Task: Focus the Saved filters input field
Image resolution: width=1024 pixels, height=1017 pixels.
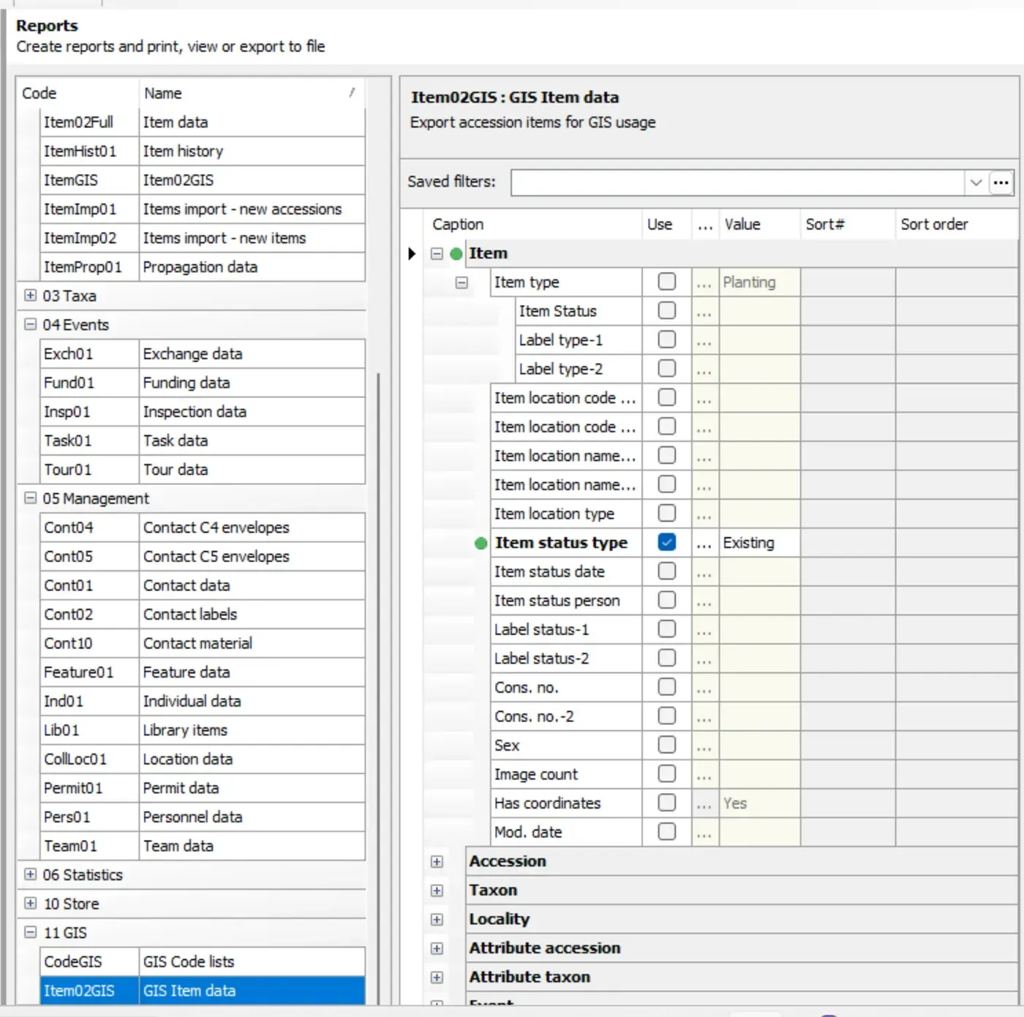Action: pos(738,182)
